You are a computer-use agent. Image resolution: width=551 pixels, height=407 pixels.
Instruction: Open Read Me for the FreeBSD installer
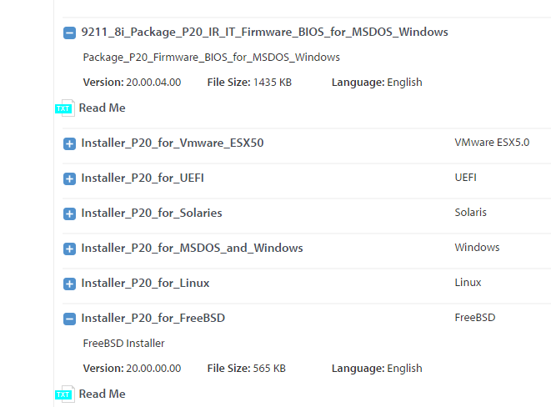pos(102,394)
